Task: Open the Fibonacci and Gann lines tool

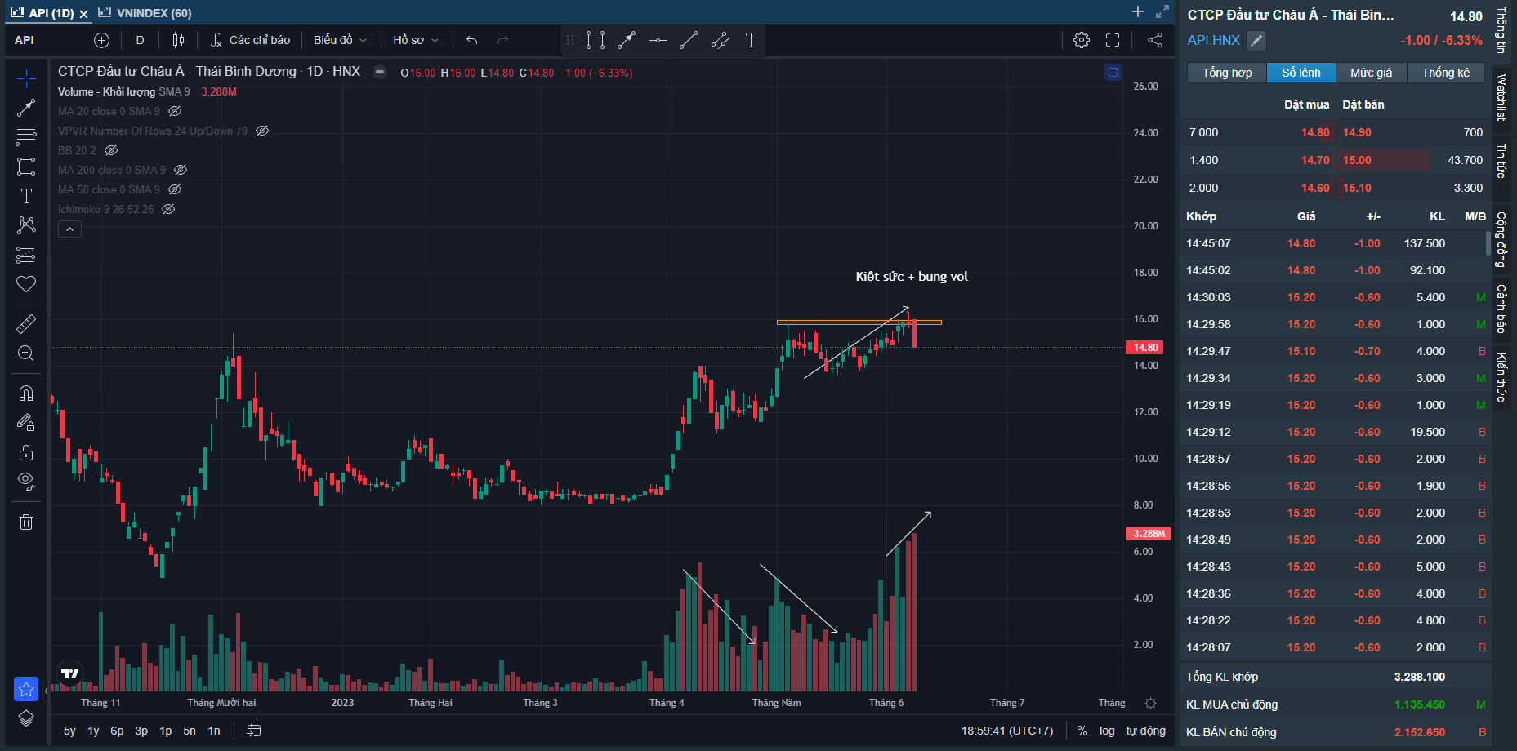Action: point(26,137)
